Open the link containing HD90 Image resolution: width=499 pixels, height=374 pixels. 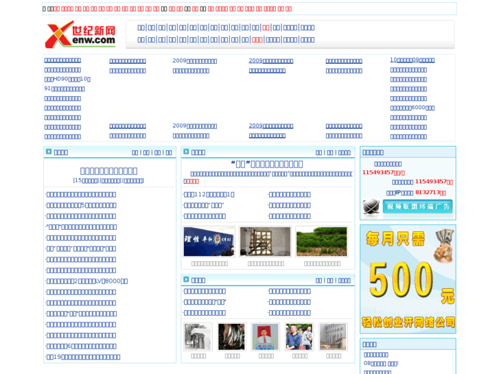point(67,79)
